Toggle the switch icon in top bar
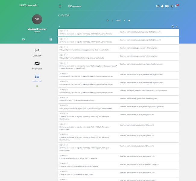Screen dimensions: 196x181 coord(158,6)
